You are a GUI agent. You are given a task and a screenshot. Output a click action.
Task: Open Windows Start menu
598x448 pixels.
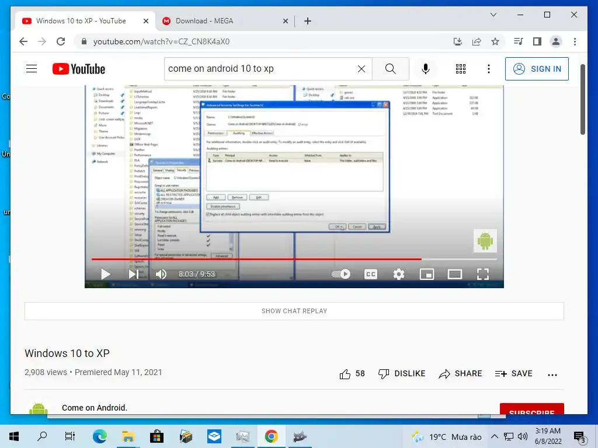14,436
